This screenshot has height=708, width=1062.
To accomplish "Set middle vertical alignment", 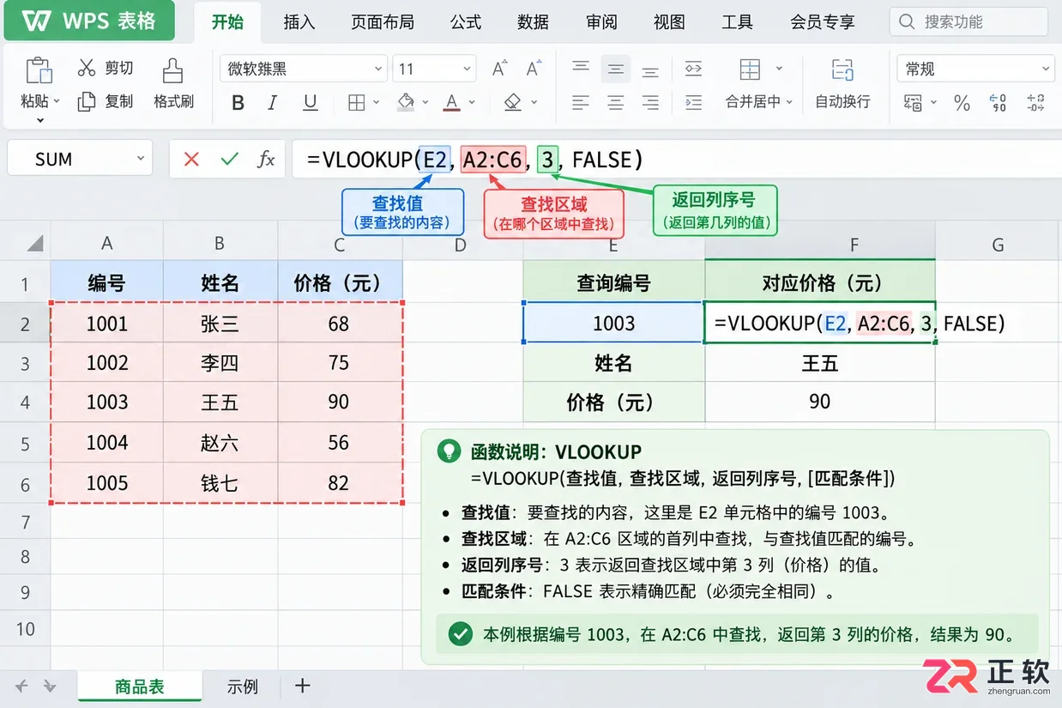I will point(615,69).
